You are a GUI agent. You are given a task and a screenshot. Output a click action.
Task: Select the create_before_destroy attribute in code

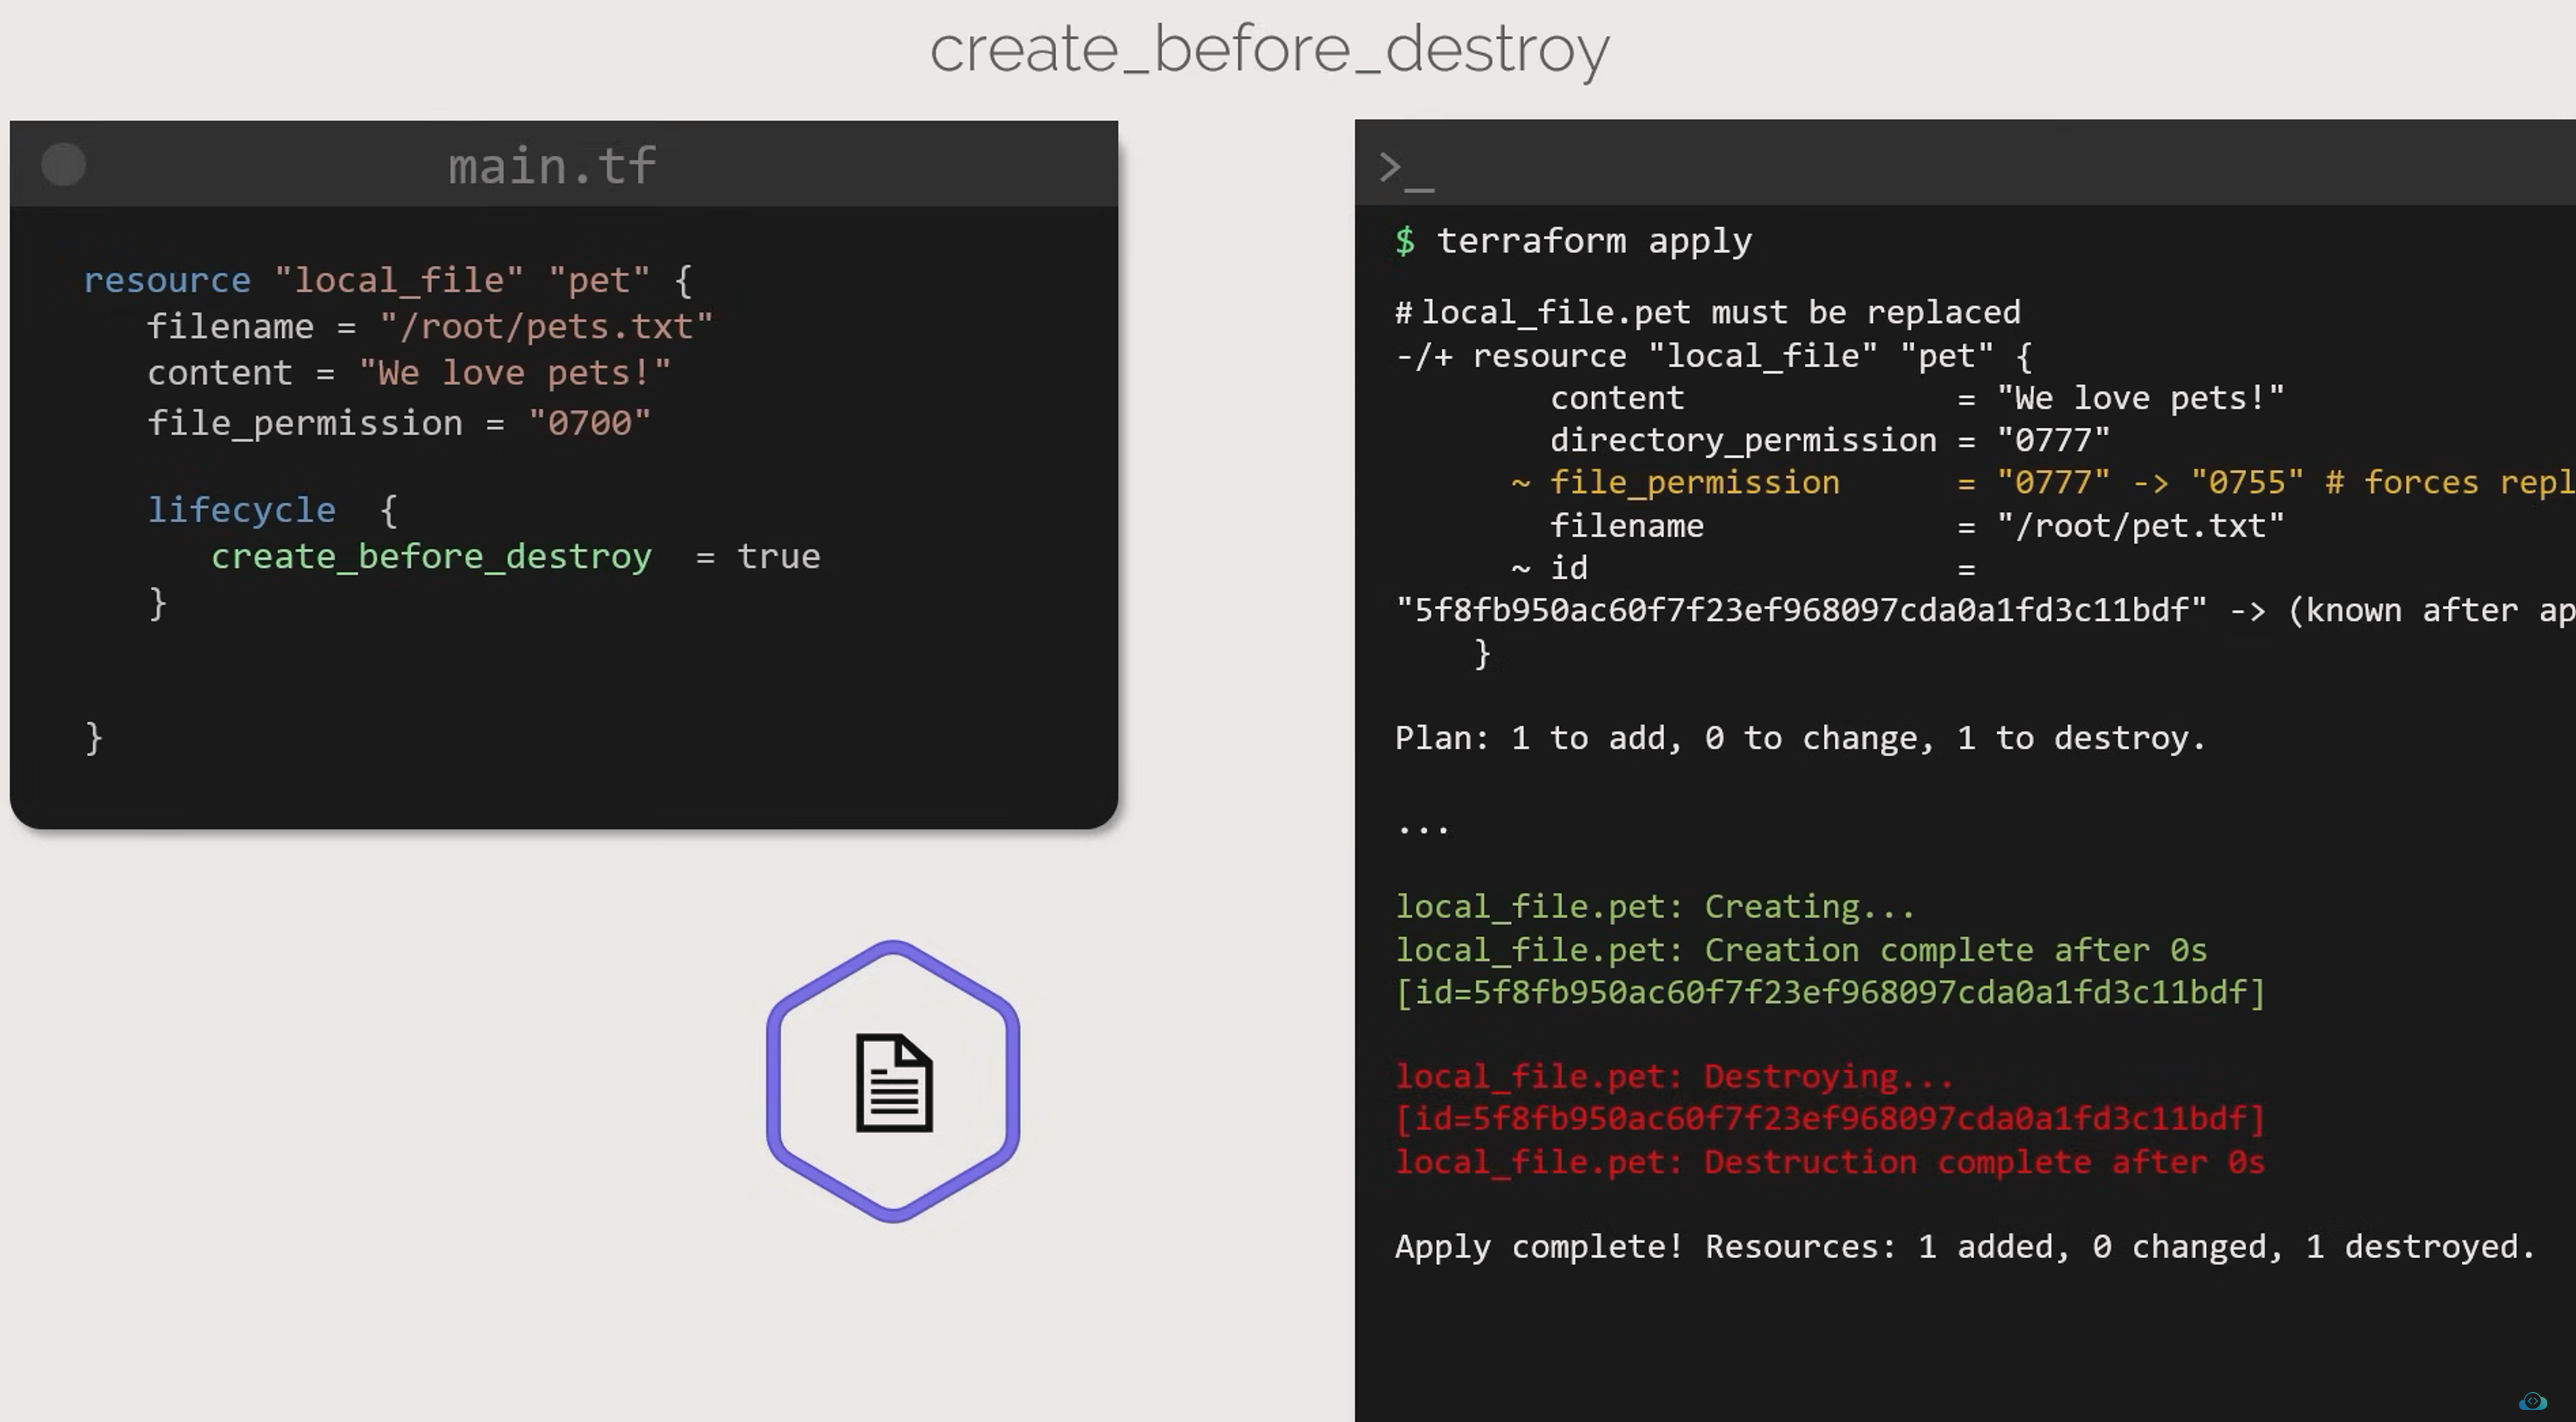coord(431,556)
